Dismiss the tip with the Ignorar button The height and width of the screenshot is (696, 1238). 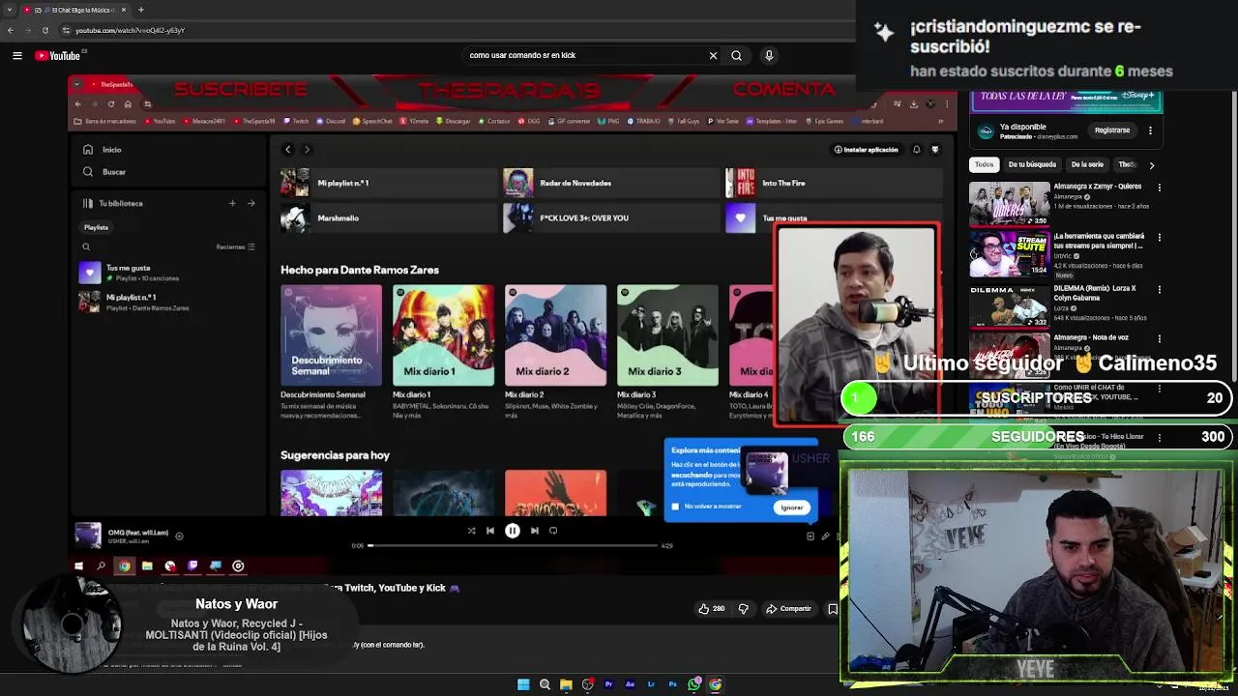click(792, 507)
